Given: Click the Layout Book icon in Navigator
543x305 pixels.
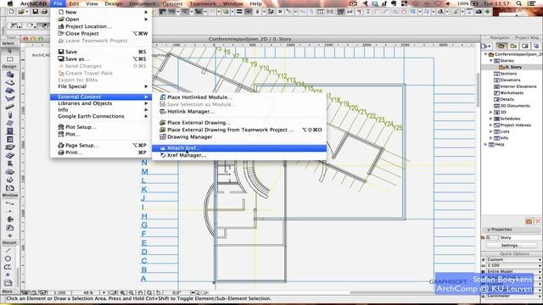Looking at the screenshot, I should [525, 46].
